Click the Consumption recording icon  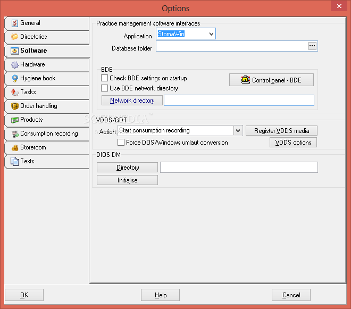(x=15, y=134)
